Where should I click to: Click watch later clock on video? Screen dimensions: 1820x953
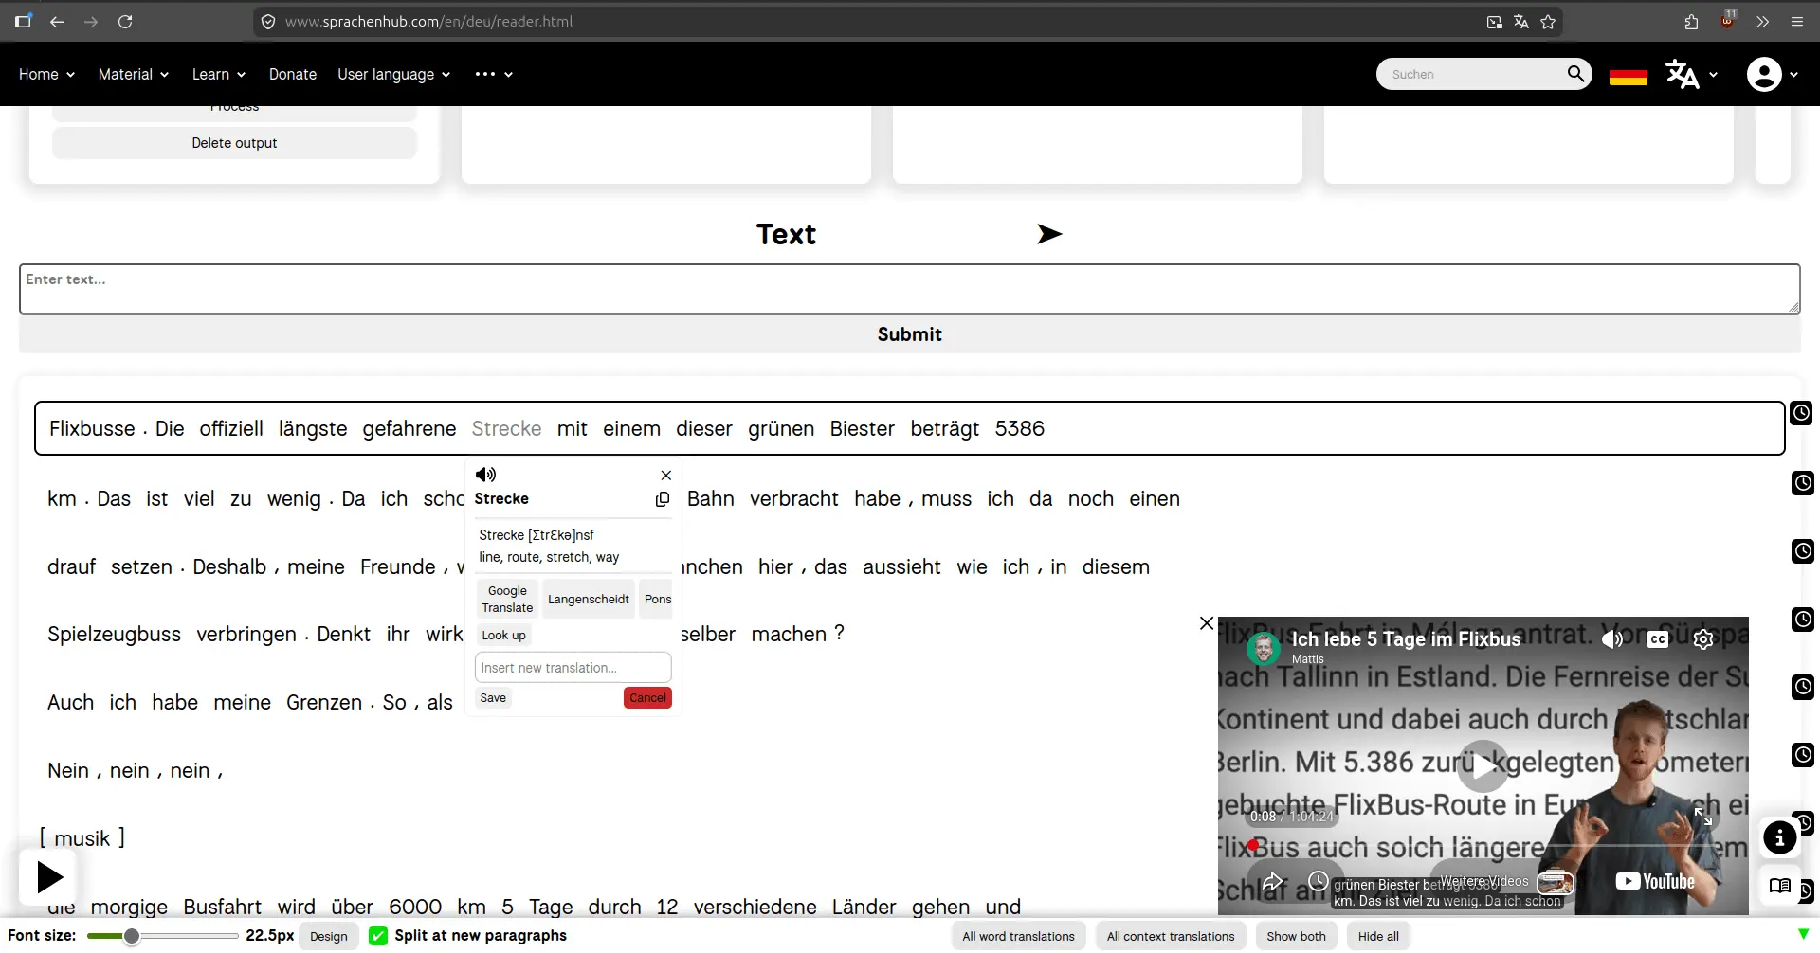pyautogui.click(x=1318, y=882)
